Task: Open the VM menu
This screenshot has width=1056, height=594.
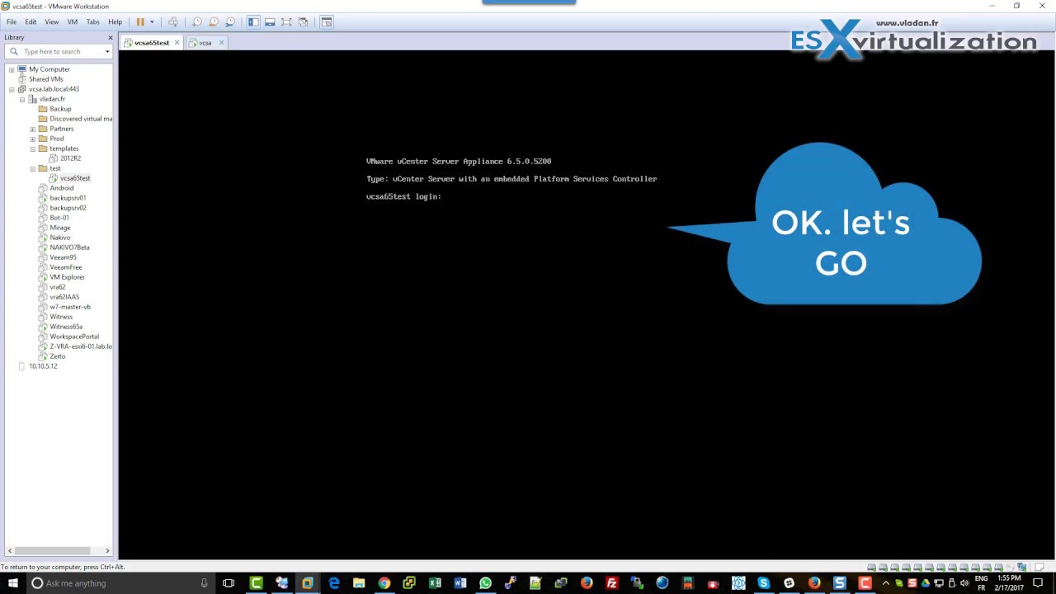Action: pyautogui.click(x=73, y=22)
